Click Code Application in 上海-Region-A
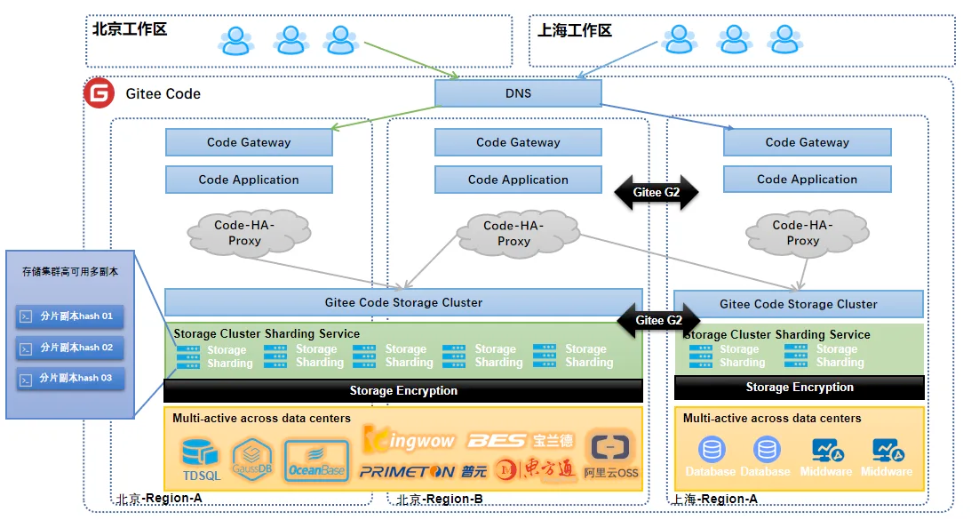Image resolution: width=971 pixels, height=520 pixels. pyautogui.click(x=807, y=180)
